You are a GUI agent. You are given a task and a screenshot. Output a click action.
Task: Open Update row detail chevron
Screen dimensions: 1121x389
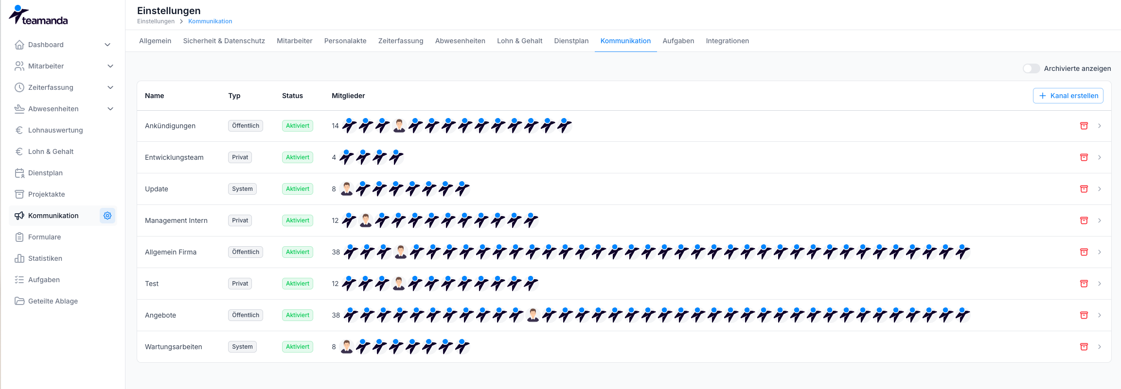[x=1100, y=189]
